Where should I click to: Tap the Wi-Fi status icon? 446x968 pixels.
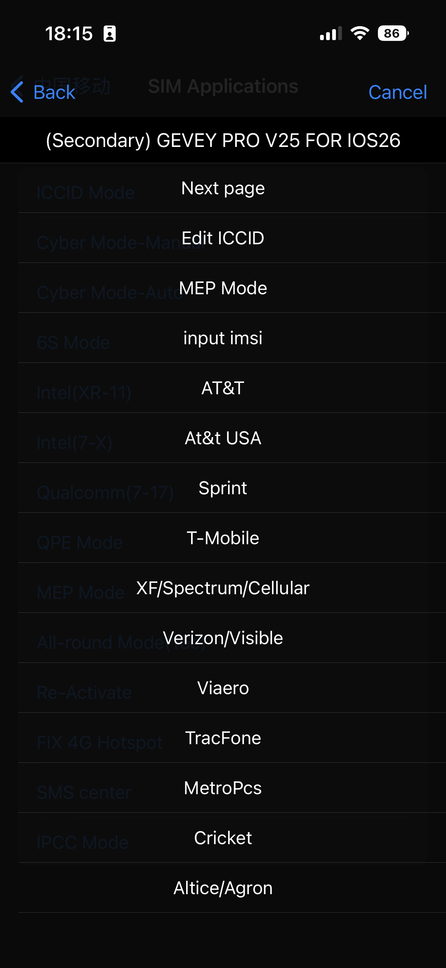(360, 33)
